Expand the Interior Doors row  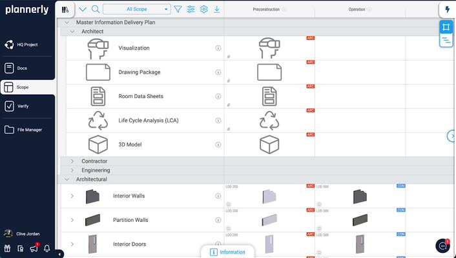(72, 244)
